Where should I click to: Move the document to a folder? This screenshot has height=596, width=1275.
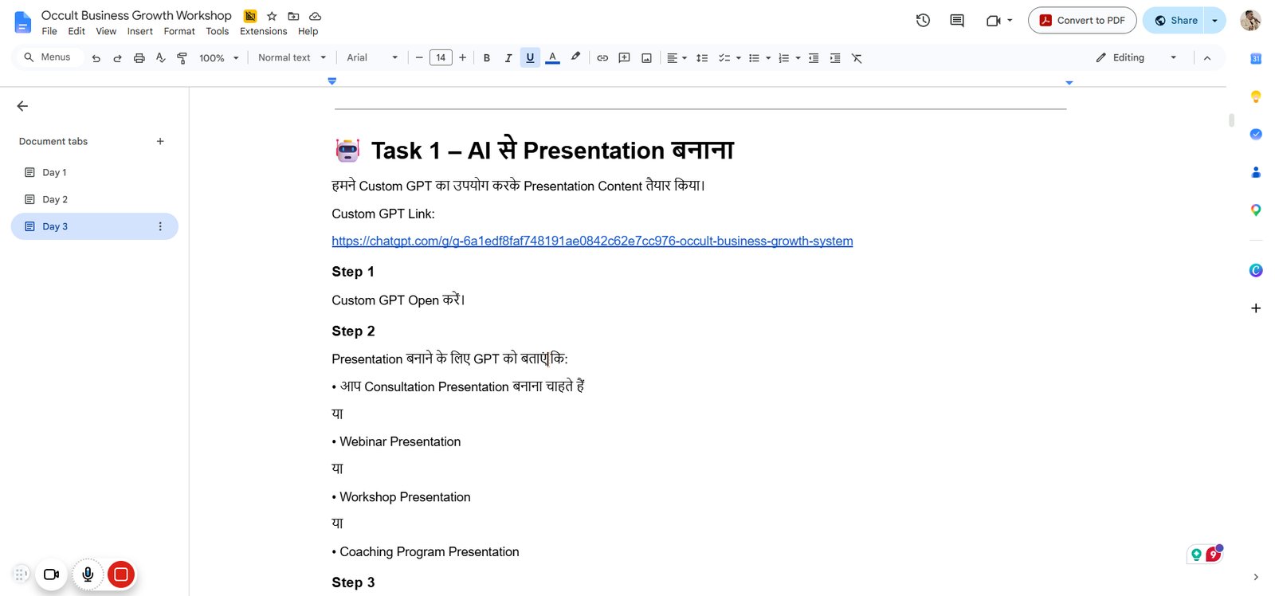(x=293, y=16)
